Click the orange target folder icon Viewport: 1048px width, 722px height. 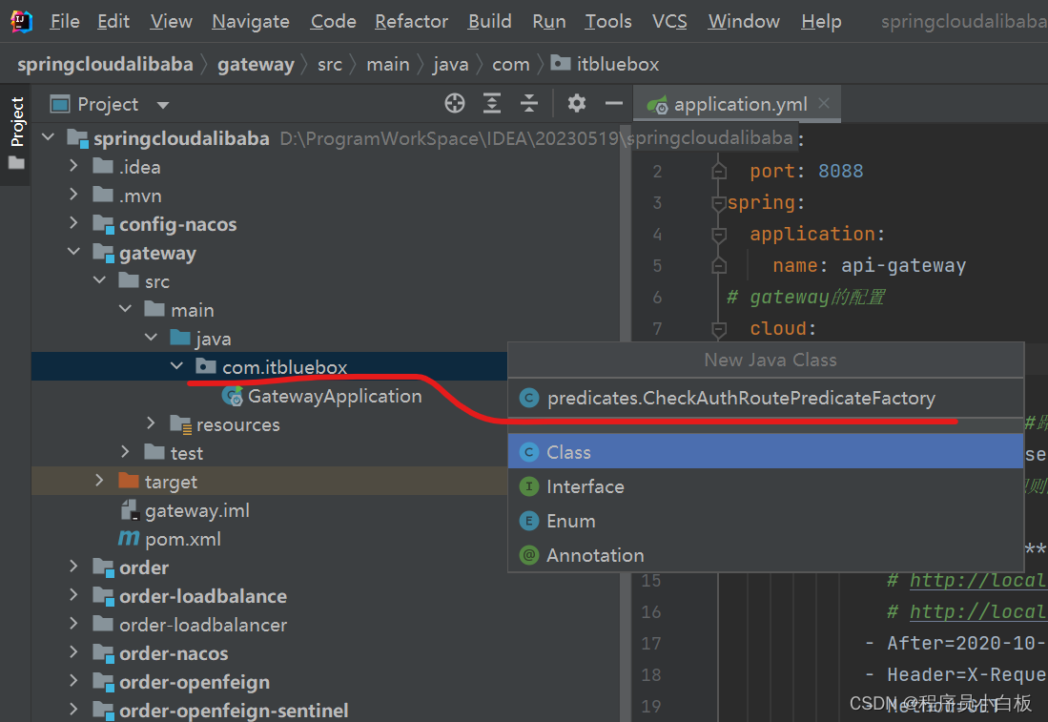pyautogui.click(x=129, y=481)
